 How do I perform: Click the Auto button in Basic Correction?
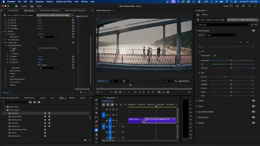[x=239, y=42]
